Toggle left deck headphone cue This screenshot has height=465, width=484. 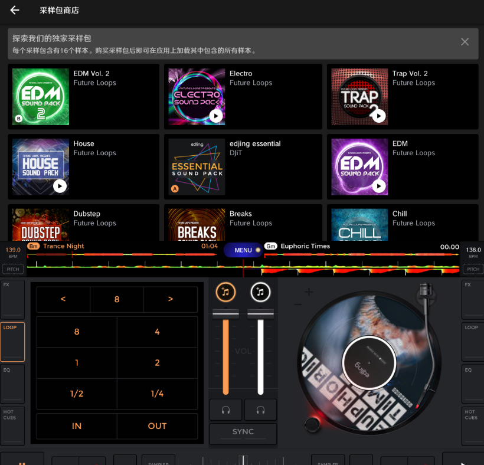tap(225, 410)
